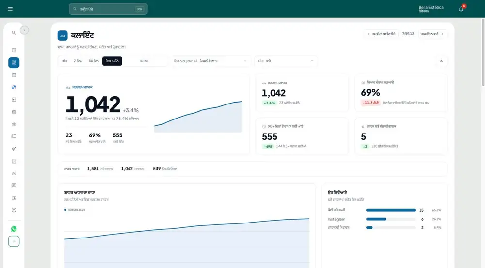The image size is (485, 268).
Task: Open the sparkle gear icon in sidebar
Action: click(14, 149)
